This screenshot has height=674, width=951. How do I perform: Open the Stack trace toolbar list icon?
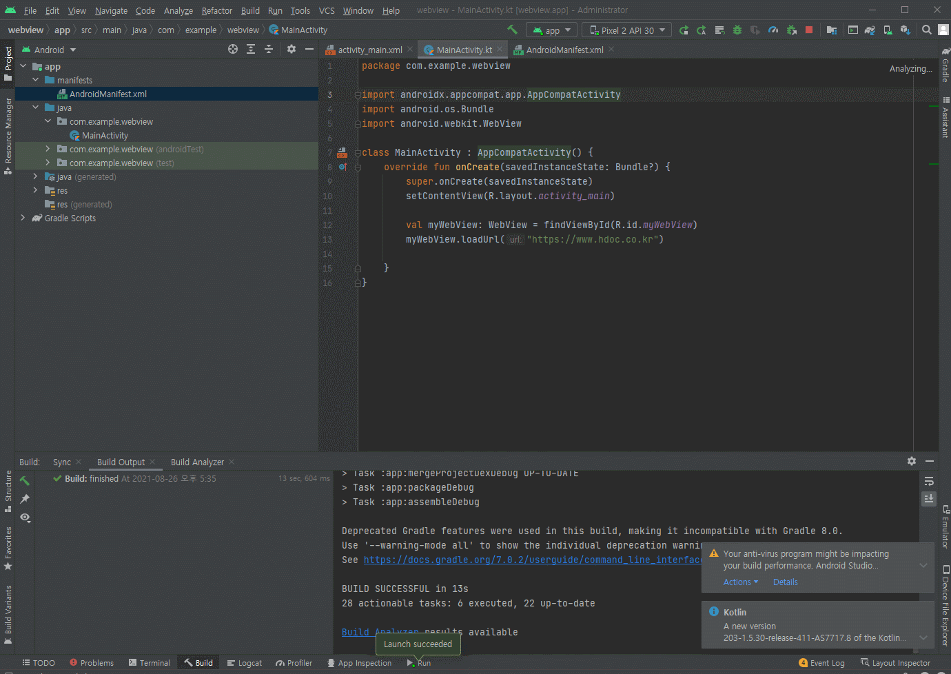pyautogui.click(x=719, y=30)
